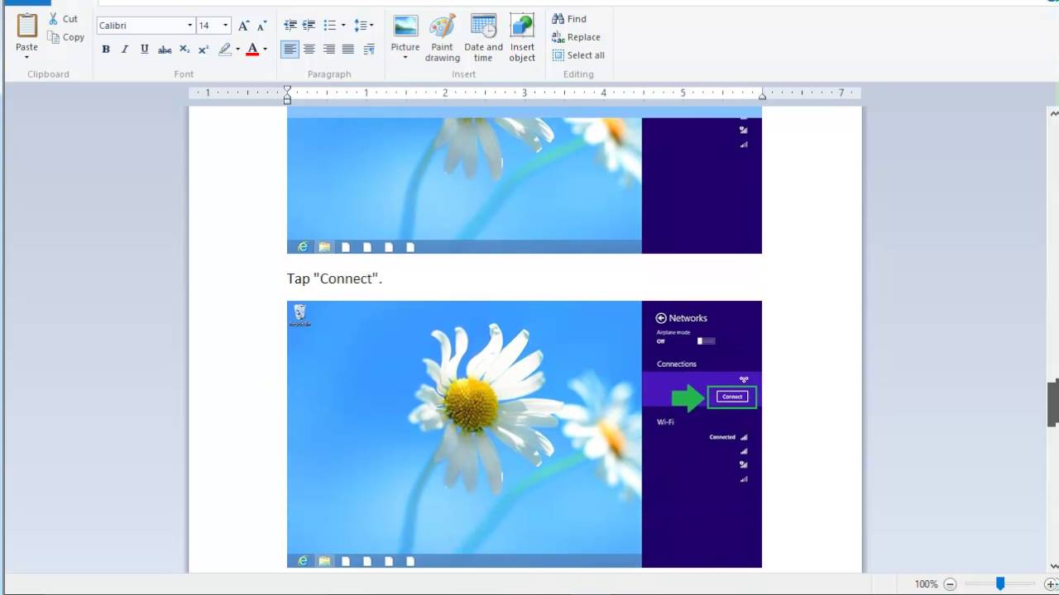The width and height of the screenshot is (1059, 595).
Task: Expand the Picture dropdown arrow
Action: tap(405, 57)
